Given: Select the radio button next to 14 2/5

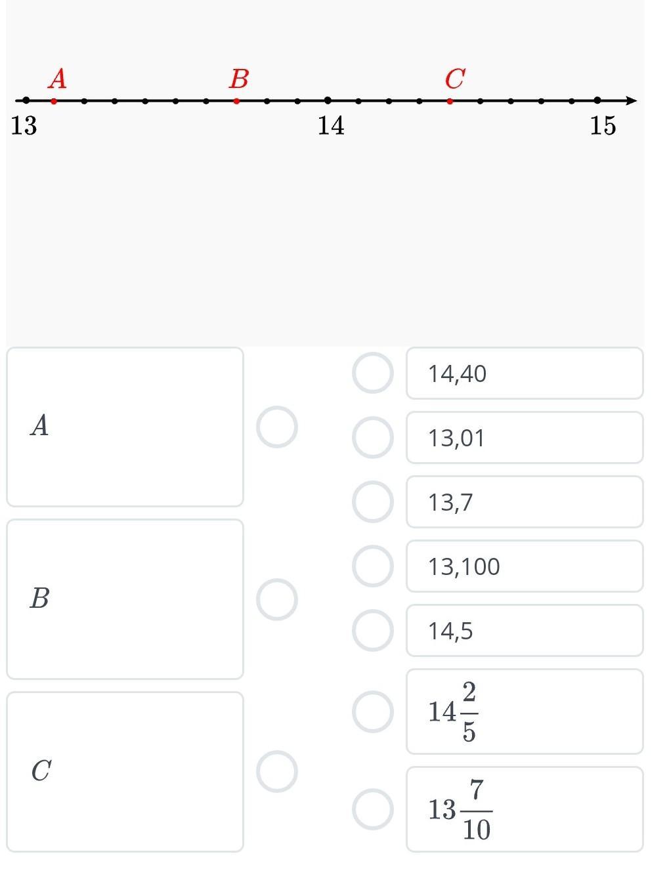Looking at the screenshot, I should pos(373,712).
